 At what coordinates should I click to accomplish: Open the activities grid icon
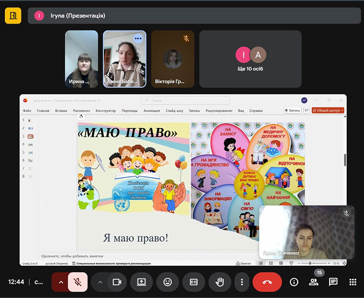tap(353, 282)
